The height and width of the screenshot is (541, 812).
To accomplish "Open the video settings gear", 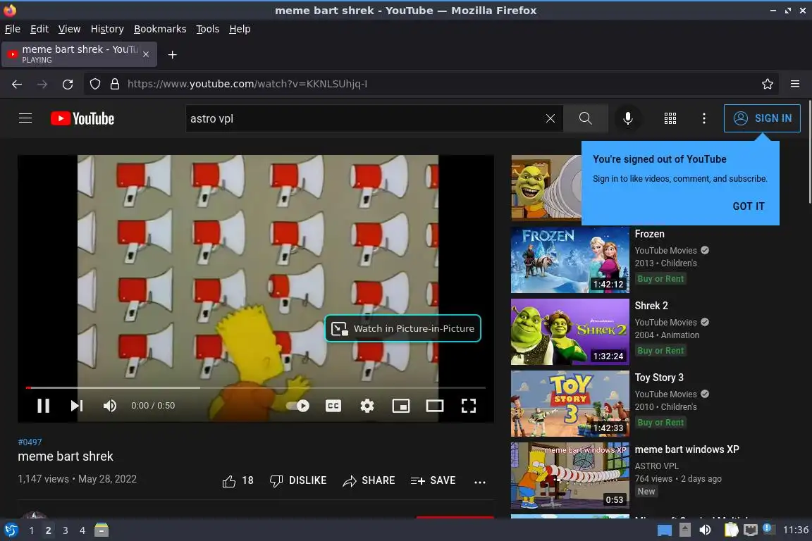I will click(367, 406).
